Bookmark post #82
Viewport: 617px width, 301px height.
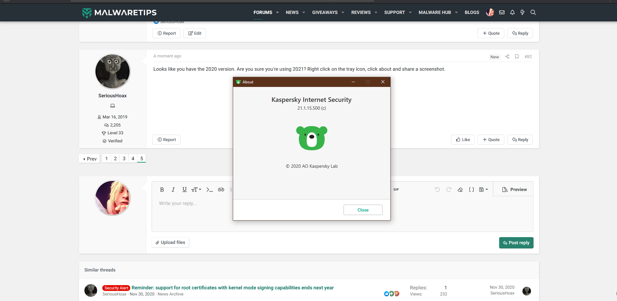(x=517, y=56)
